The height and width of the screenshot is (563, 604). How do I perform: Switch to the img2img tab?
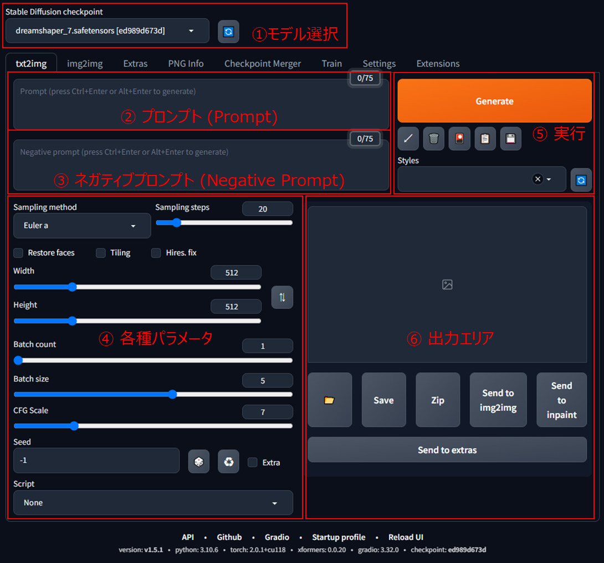point(84,64)
